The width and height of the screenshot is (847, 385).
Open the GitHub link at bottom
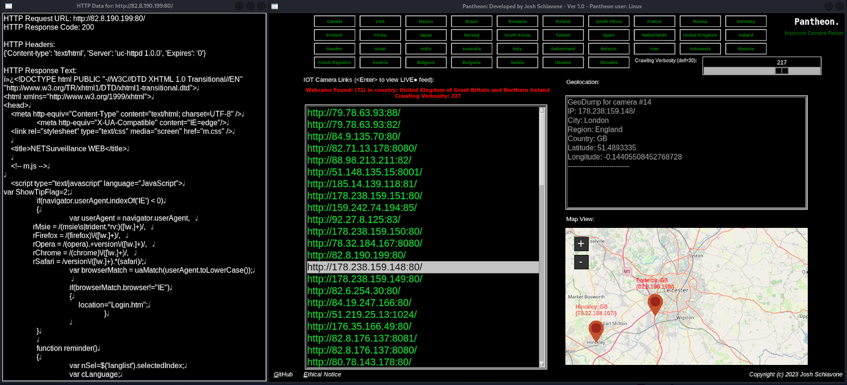(283, 374)
